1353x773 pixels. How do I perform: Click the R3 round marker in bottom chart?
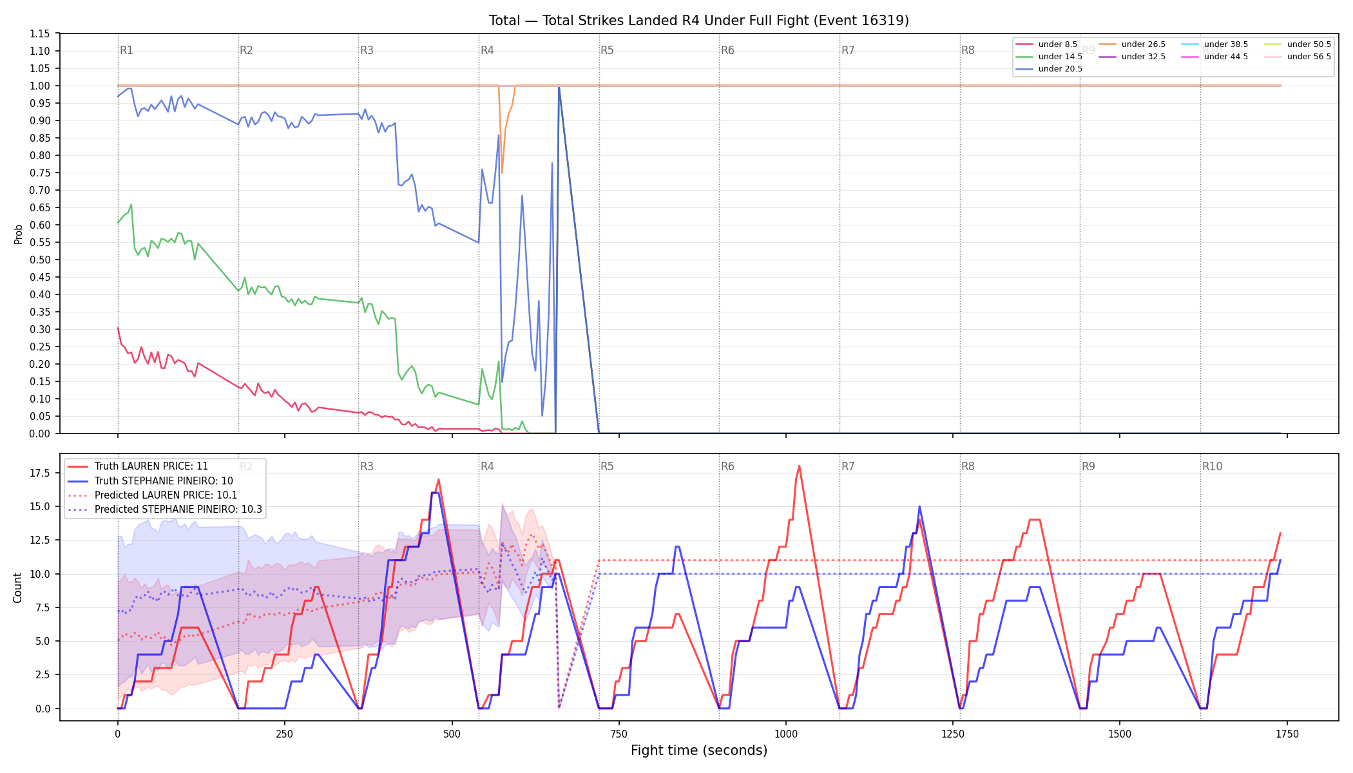pyautogui.click(x=367, y=466)
